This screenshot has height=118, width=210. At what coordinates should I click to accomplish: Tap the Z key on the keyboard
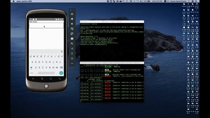pyautogui.click(x=36, y=68)
